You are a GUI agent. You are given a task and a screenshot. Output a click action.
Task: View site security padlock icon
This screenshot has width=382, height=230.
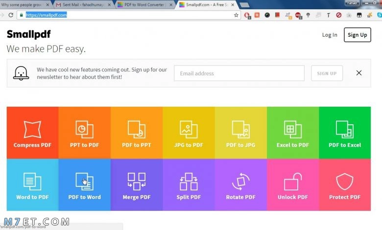22,15
